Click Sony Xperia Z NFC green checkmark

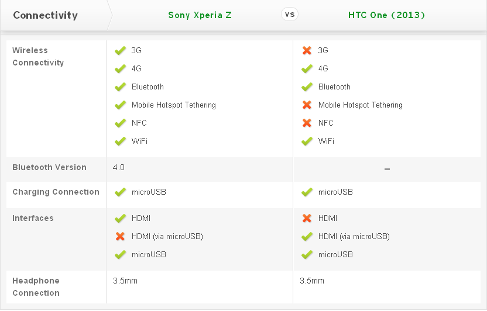tap(121, 123)
